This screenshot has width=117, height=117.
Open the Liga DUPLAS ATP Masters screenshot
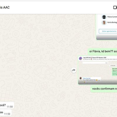tap(98, 70)
